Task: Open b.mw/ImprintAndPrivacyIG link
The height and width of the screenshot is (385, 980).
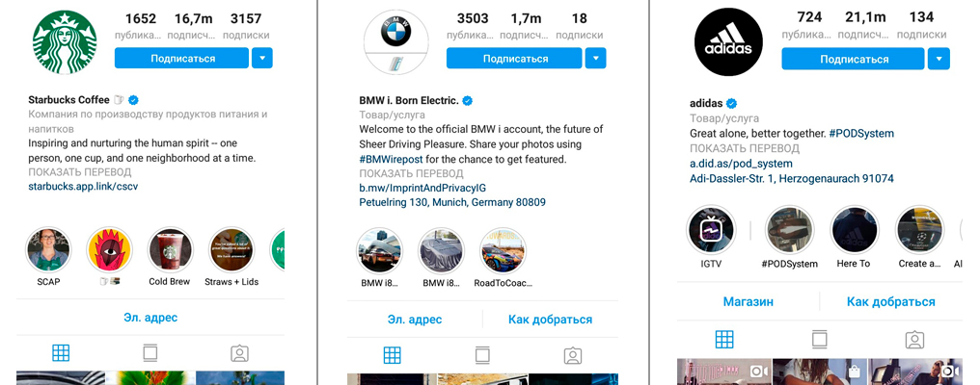Action: pyautogui.click(x=422, y=188)
